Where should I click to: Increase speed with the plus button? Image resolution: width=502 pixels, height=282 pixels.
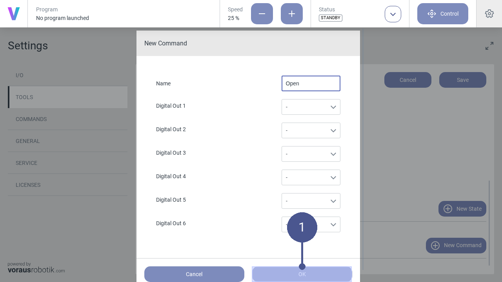[x=292, y=14]
